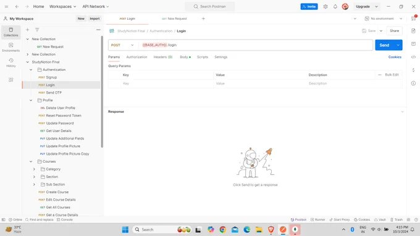Expand the Sub Section folder
This screenshot has width=420, height=236.
pyautogui.click(x=34, y=184)
